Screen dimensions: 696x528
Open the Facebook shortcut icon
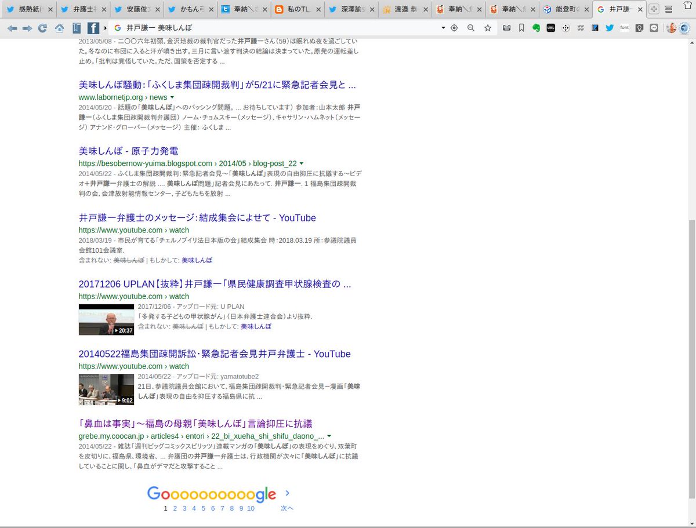click(x=93, y=28)
